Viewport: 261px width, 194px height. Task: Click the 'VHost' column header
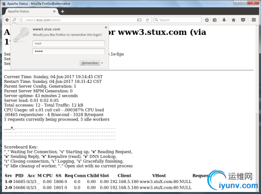pos(159,176)
